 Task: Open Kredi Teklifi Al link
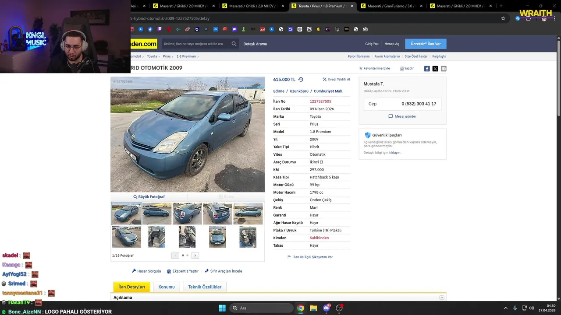tap(336, 80)
